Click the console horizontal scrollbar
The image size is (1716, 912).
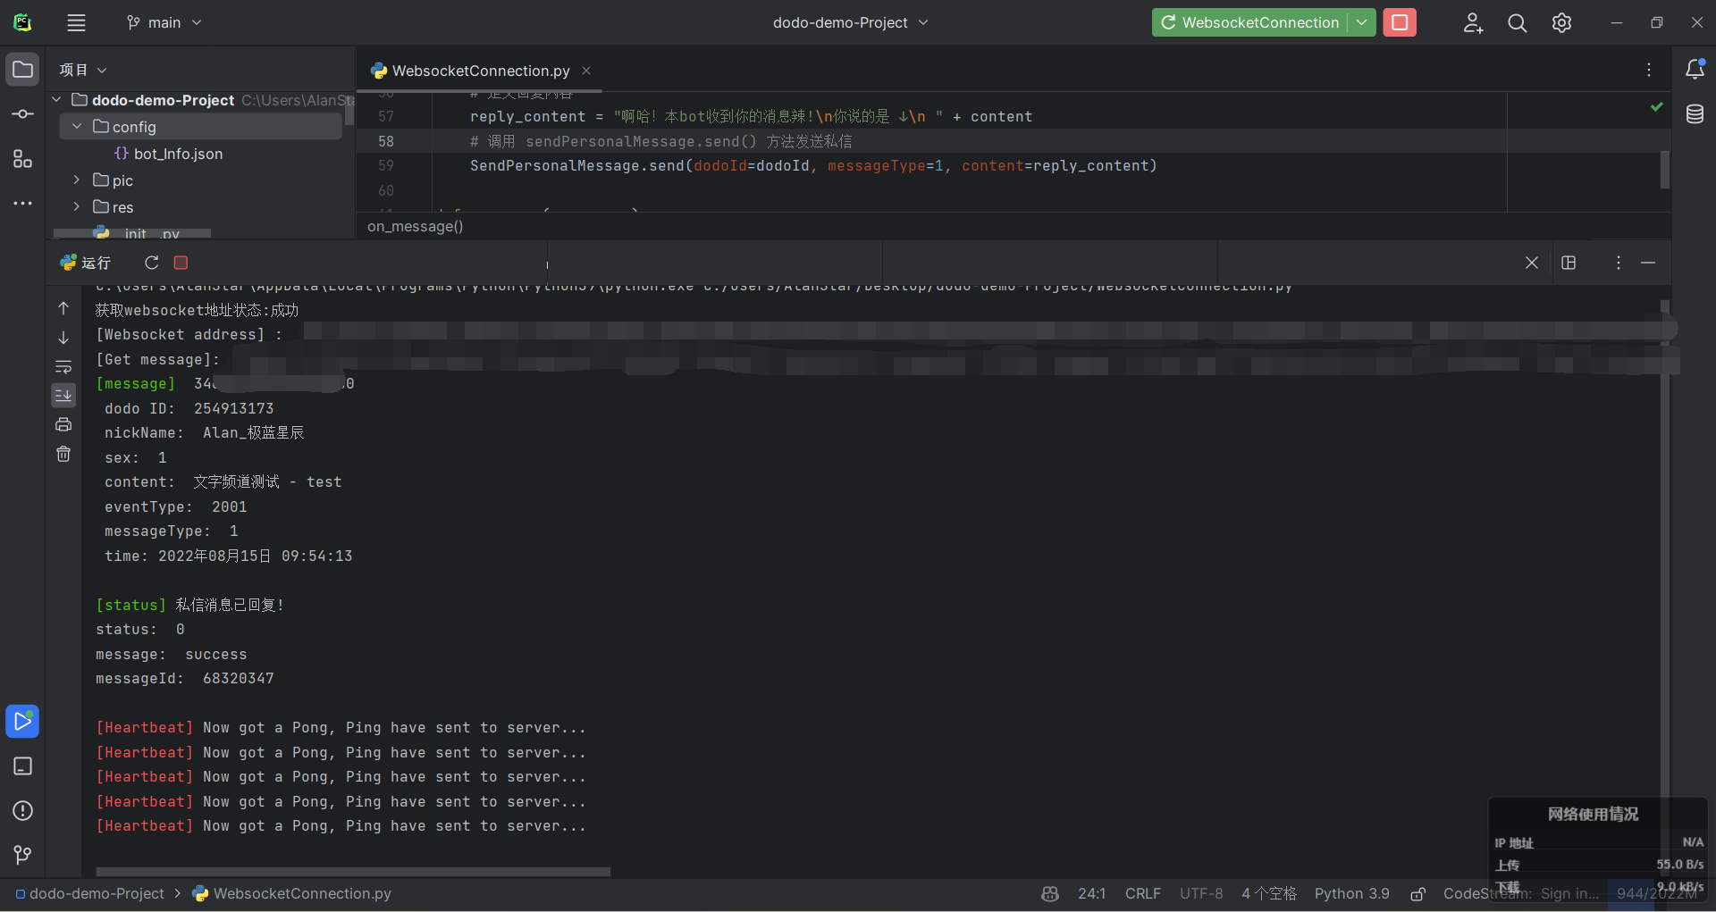tap(353, 872)
